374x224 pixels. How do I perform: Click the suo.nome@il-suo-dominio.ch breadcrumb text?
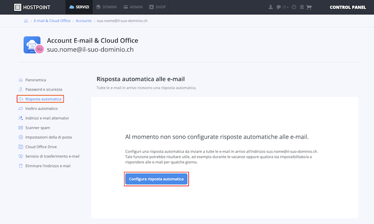point(122,21)
